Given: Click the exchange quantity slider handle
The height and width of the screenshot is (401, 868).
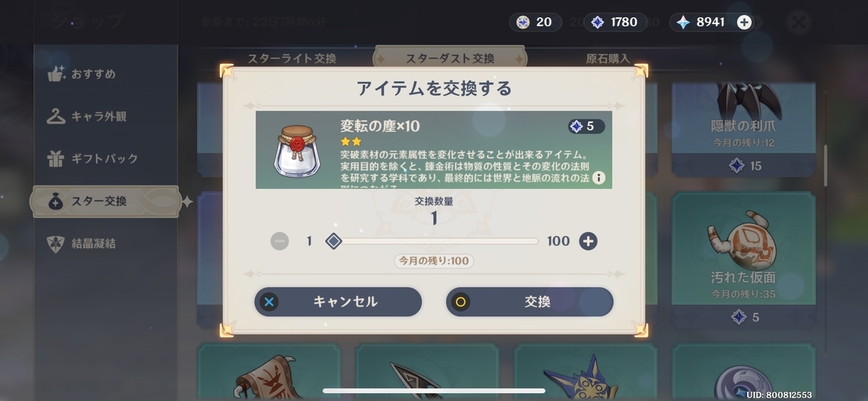Looking at the screenshot, I should 333,241.
